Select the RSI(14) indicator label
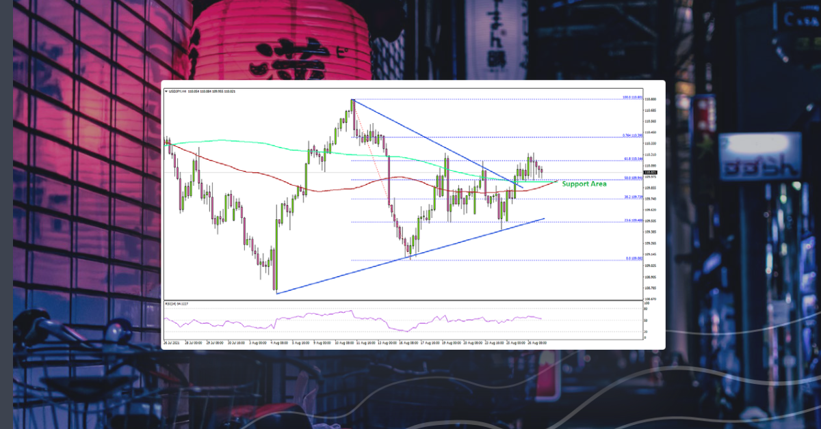 click(171, 302)
